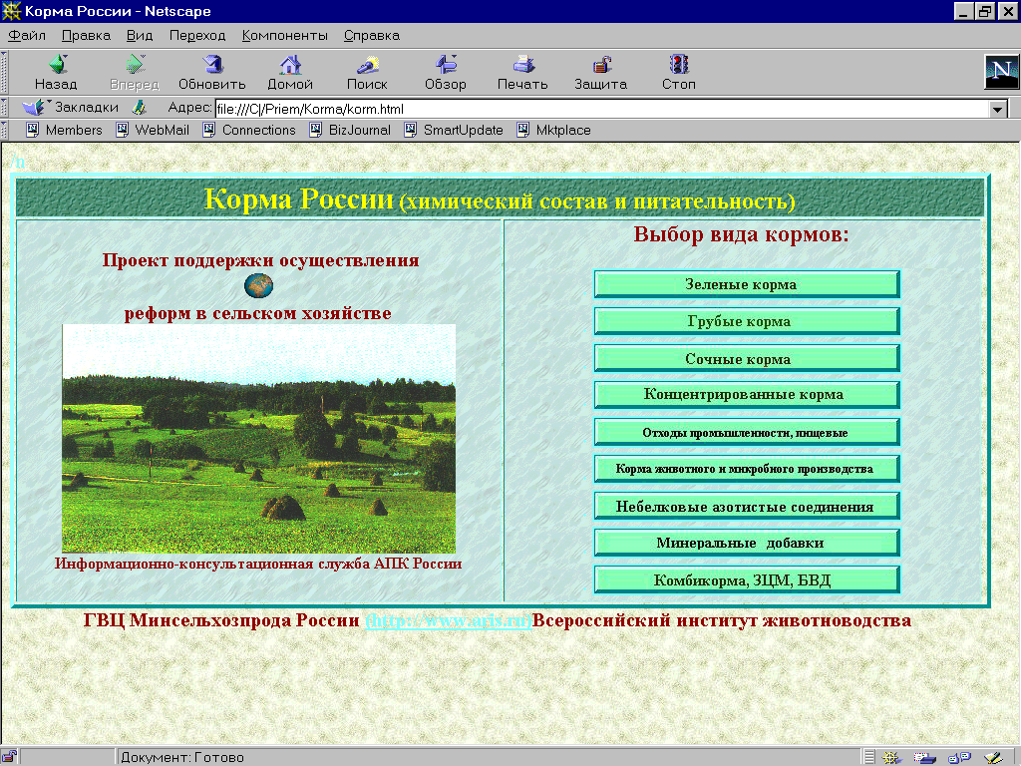Collapse the personal toolbar handle
This screenshot has height=766, width=1021.
(x=4, y=130)
